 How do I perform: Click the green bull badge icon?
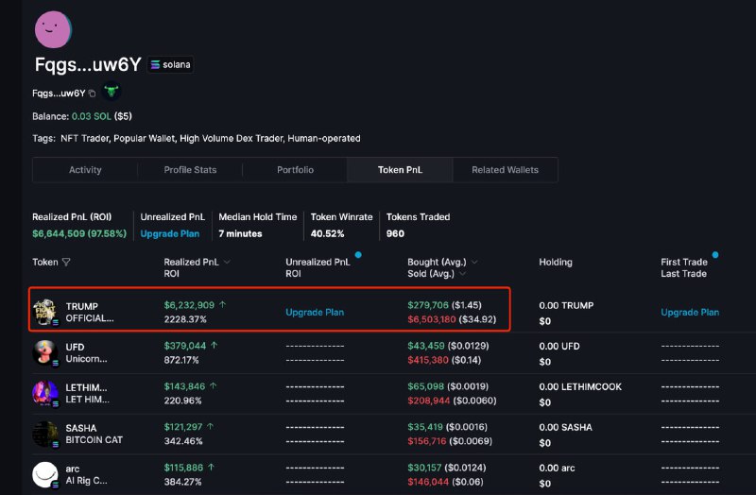pyautogui.click(x=112, y=91)
